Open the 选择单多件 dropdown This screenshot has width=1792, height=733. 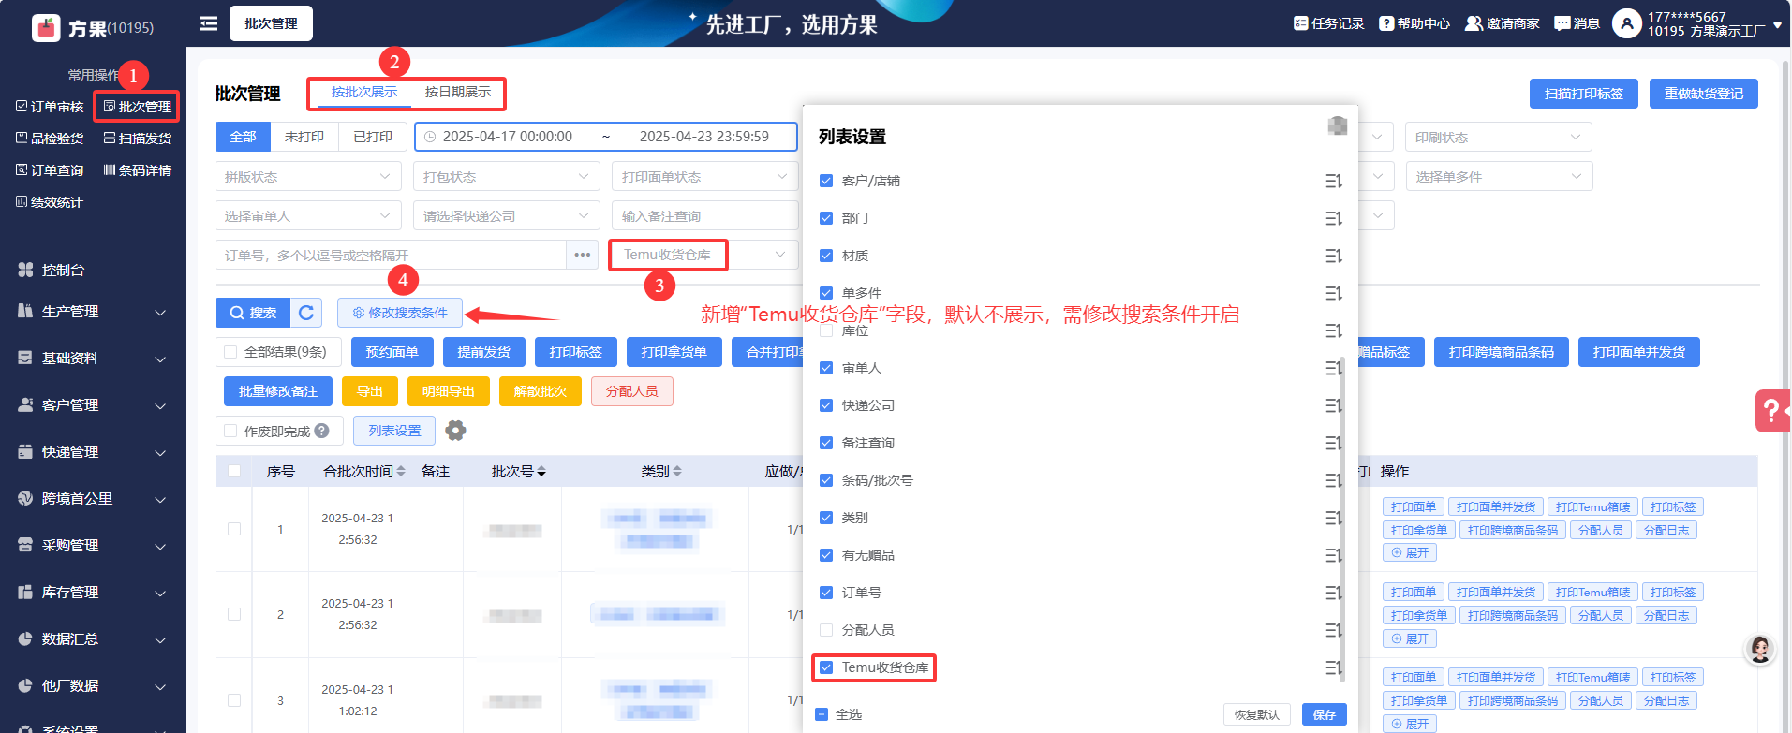click(x=1499, y=177)
